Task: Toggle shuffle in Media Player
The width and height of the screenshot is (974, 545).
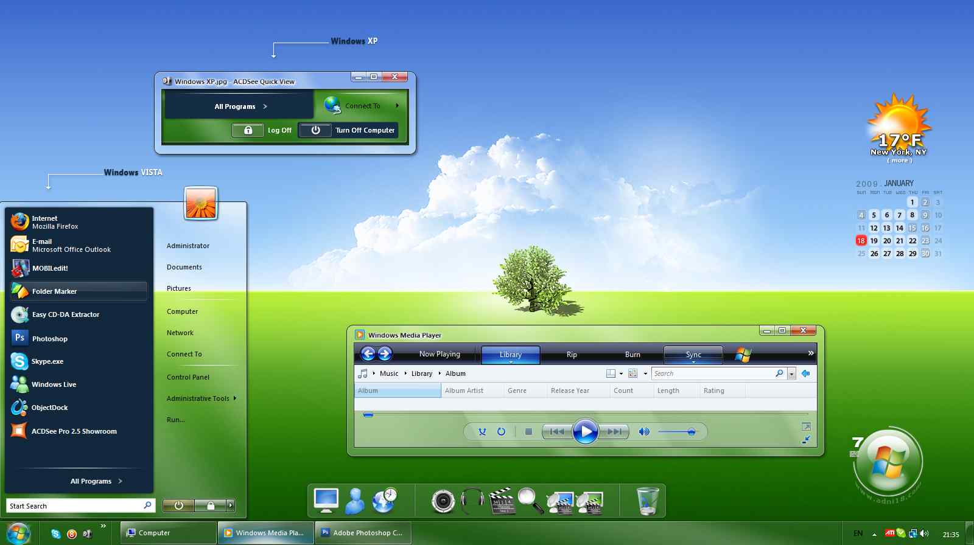Action: point(482,431)
